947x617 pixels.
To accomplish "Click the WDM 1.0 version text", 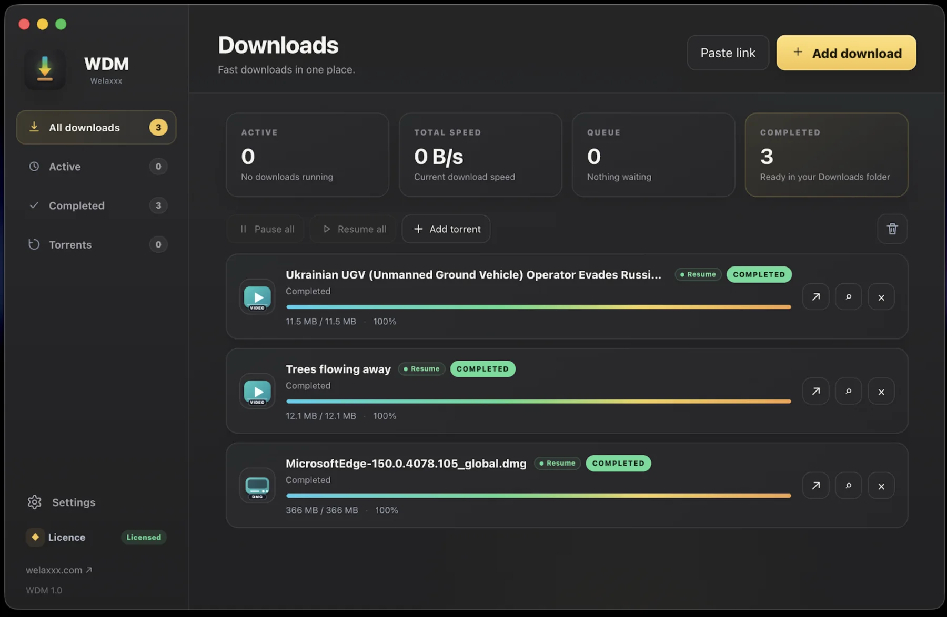I will (44, 590).
